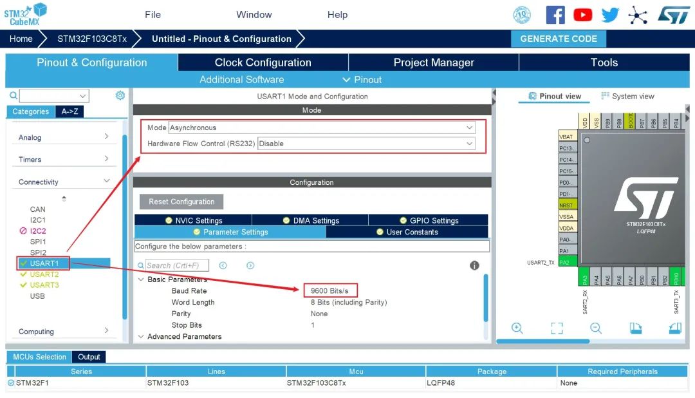
Task: Select USART2 in the Connectivity list
Action: tap(44, 274)
